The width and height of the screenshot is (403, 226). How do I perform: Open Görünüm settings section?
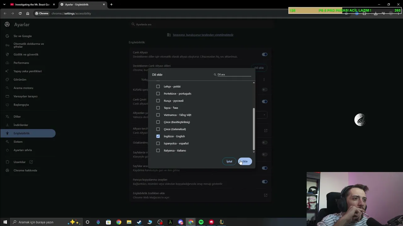[20, 80]
